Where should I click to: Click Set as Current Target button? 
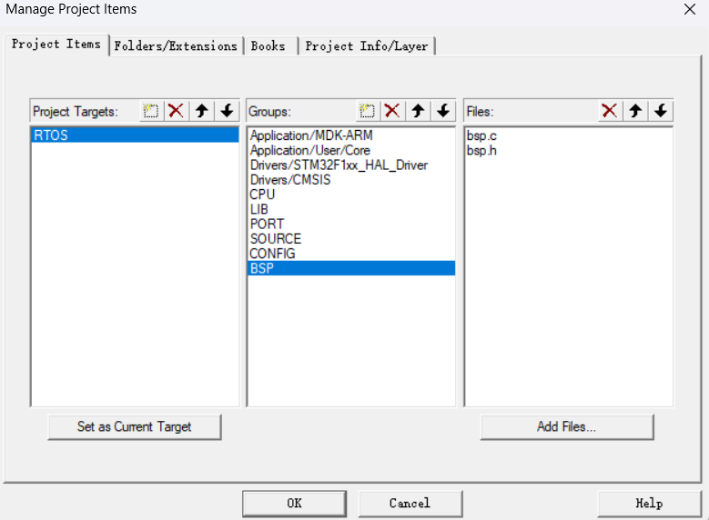135,427
